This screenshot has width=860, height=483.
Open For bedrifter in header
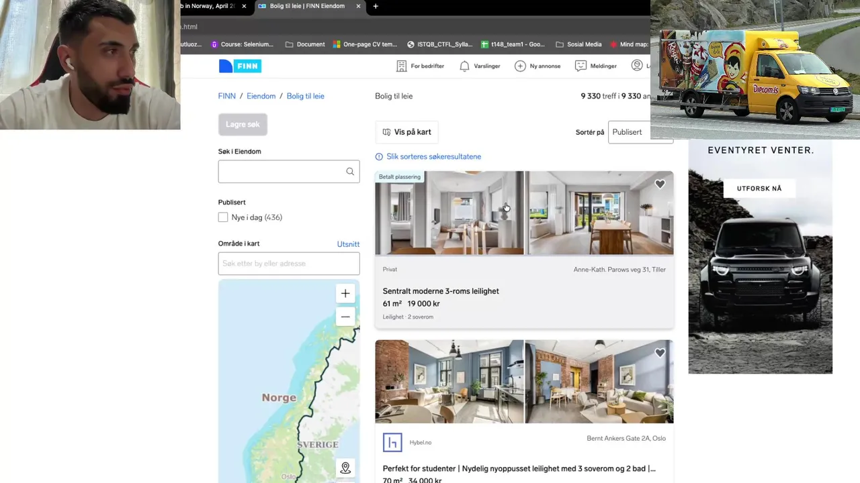[x=420, y=66]
